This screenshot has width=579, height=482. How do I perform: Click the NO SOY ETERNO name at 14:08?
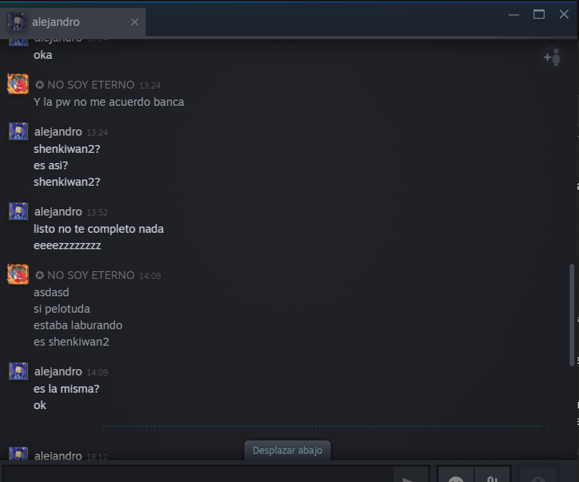pyautogui.click(x=91, y=275)
